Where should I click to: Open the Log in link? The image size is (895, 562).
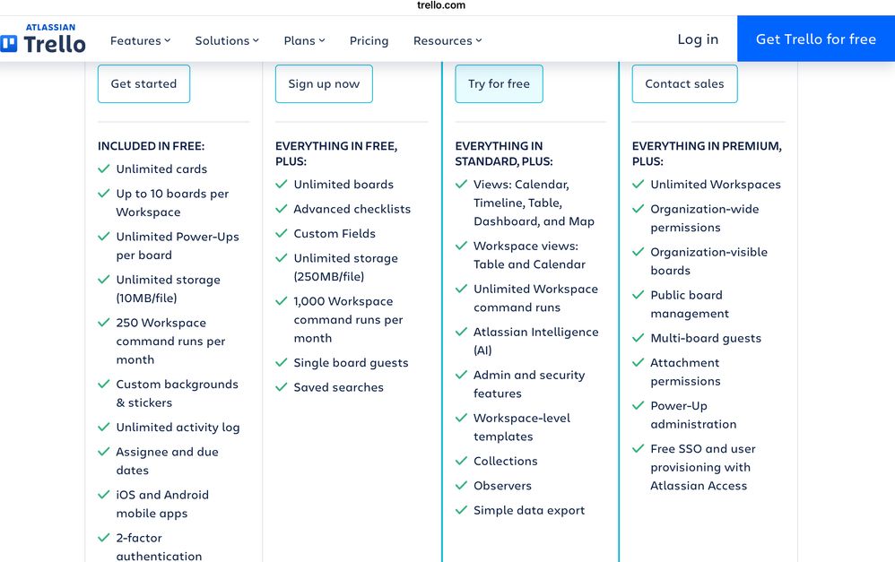pyautogui.click(x=698, y=39)
